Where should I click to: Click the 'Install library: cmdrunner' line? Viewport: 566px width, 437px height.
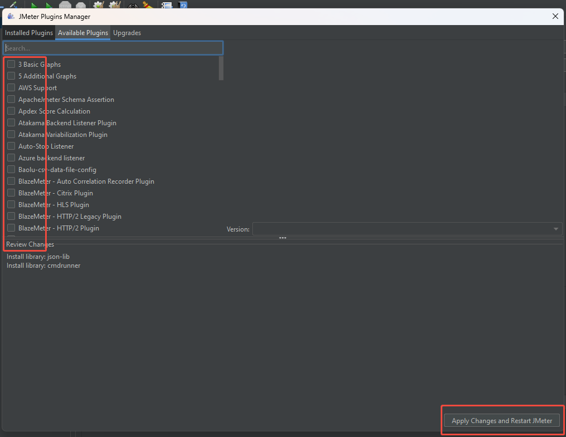tap(43, 266)
